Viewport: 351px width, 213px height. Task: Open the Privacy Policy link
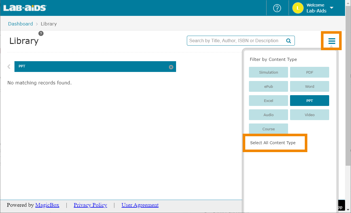tap(90, 205)
